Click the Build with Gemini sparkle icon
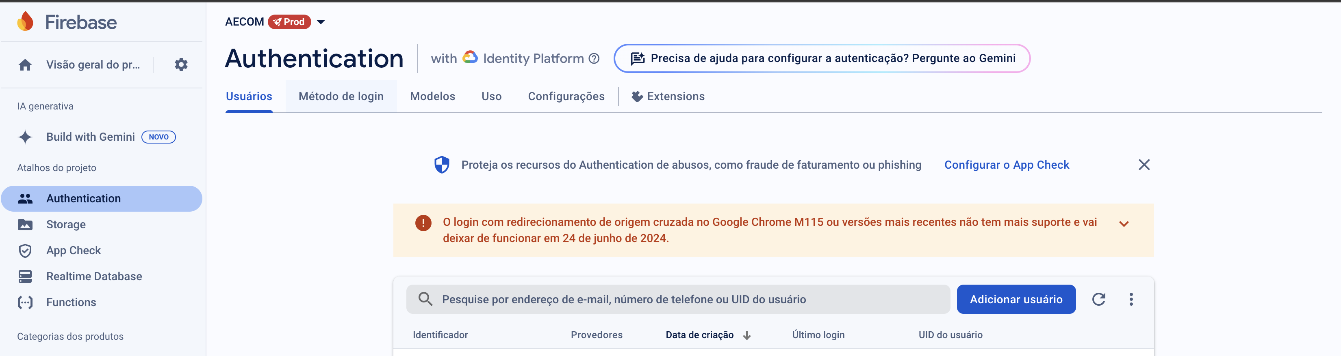The image size is (1341, 356). [25, 137]
